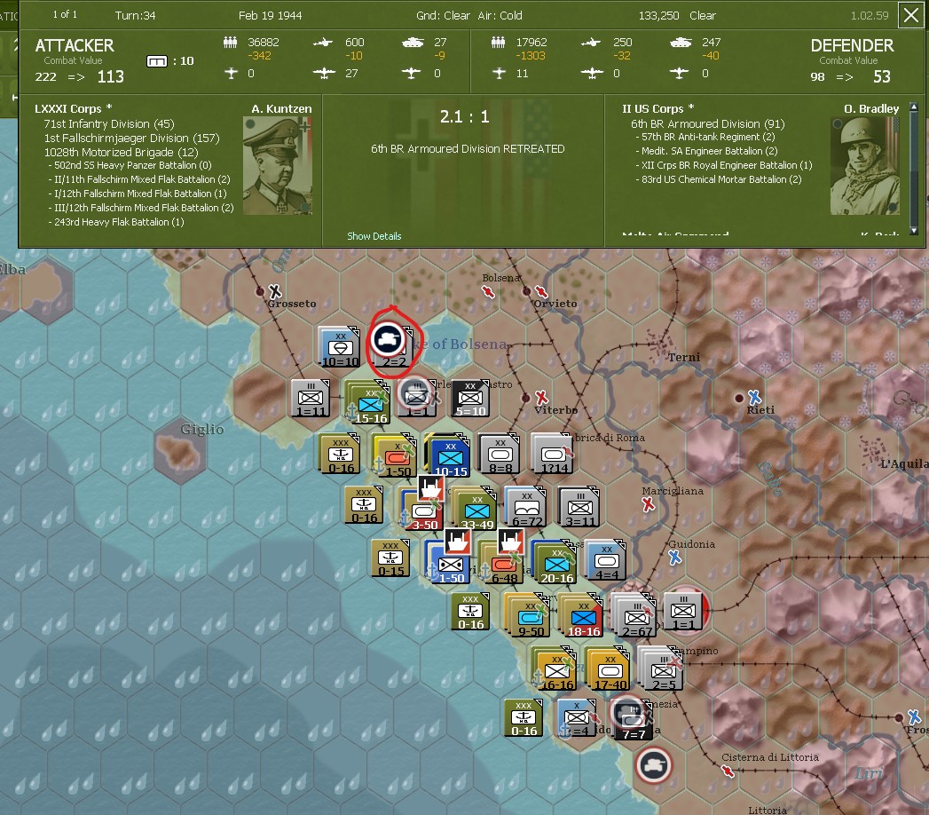
Task: Click odds ratio 2.1 : 1
Action: [x=465, y=117]
